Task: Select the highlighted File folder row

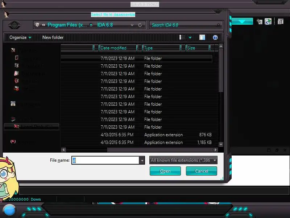Action: [x=136, y=58]
